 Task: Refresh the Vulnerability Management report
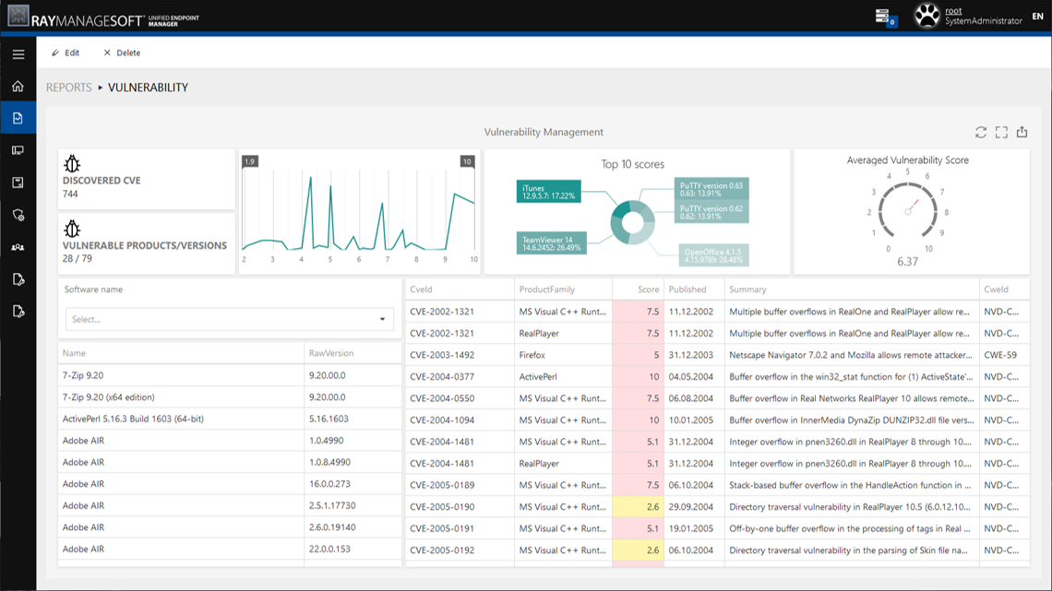point(981,132)
